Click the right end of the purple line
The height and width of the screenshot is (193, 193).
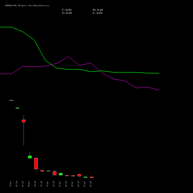159,90
